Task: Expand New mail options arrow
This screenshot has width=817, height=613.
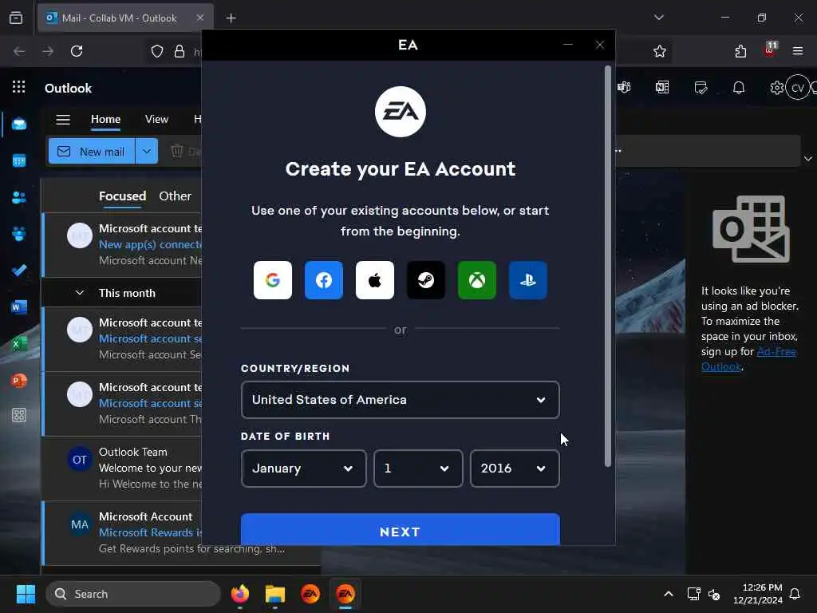Action: (147, 151)
